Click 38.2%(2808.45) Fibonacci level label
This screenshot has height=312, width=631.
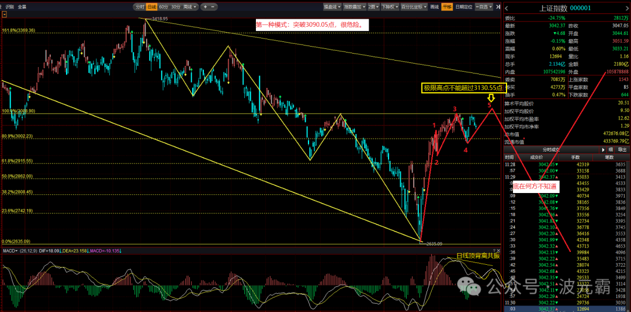[x=18, y=191]
